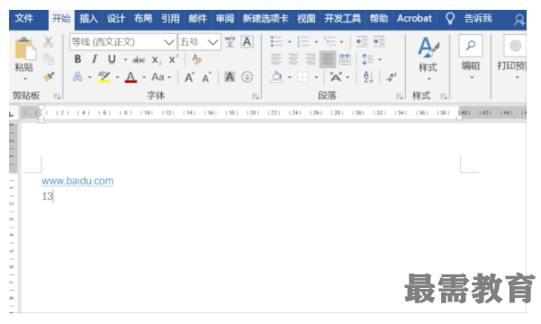Open the Styles (样式) gallery button

point(428,58)
